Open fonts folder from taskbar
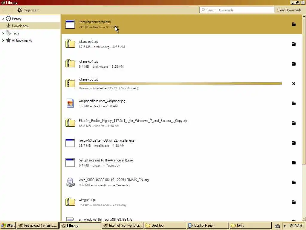This screenshot has height=230, width=306. pyautogui.click(x=250, y=226)
